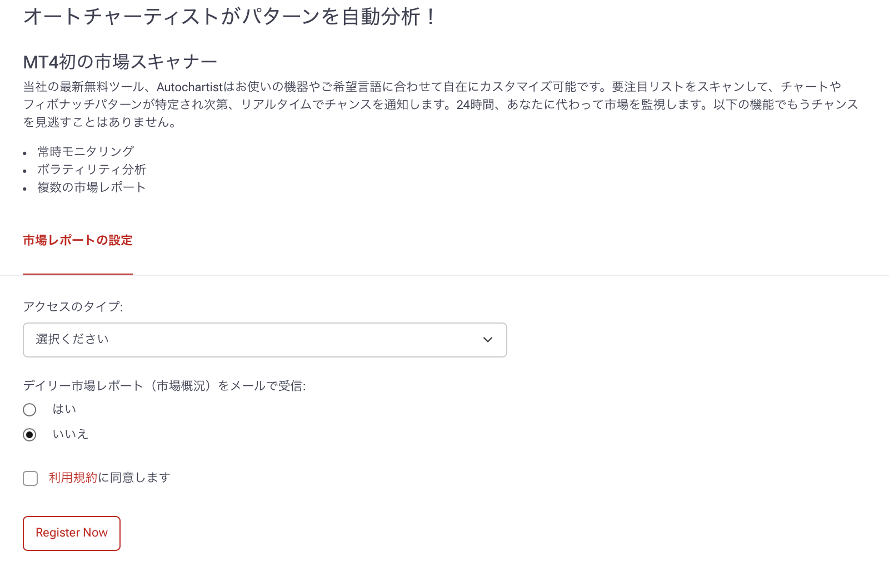Tick the 利用規約 agreement checkbox
Image resolution: width=889 pixels, height=566 pixels.
(31, 478)
